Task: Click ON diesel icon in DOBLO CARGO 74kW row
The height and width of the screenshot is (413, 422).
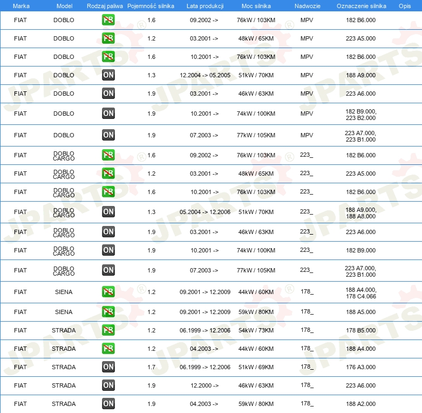Action: (108, 250)
